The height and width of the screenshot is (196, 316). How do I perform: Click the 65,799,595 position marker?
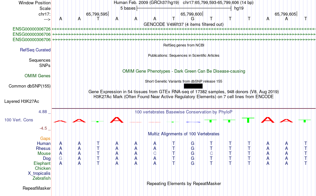(97, 14)
